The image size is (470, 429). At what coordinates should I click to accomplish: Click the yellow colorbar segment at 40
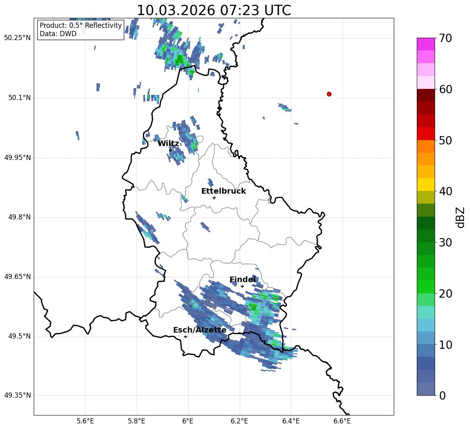[x=426, y=185]
